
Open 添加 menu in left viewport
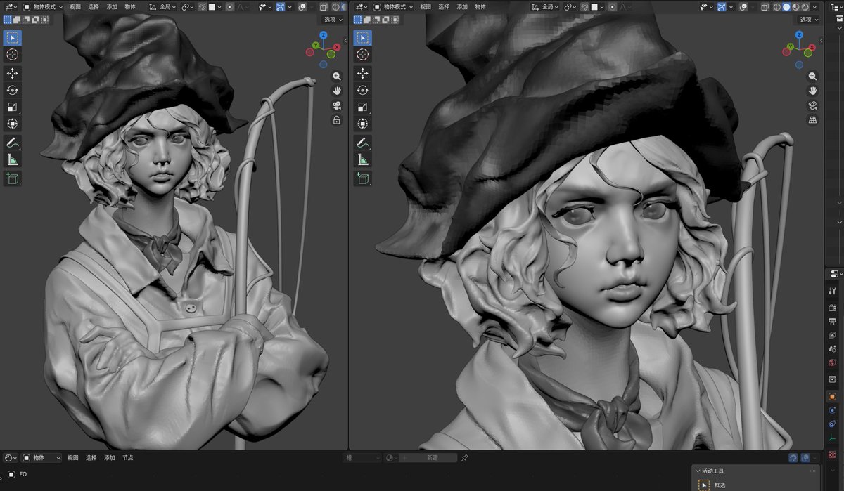point(112,6)
